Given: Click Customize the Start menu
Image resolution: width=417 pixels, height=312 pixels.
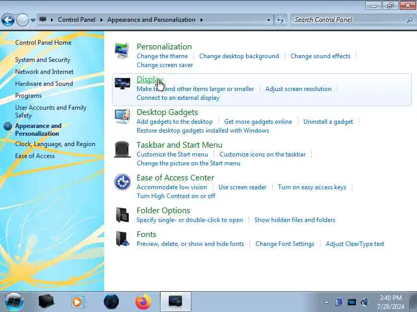Looking at the screenshot, I should tap(173, 154).
